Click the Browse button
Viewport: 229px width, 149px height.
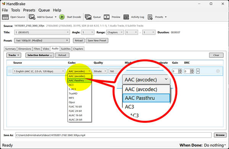pyautogui.click(x=220, y=135)
